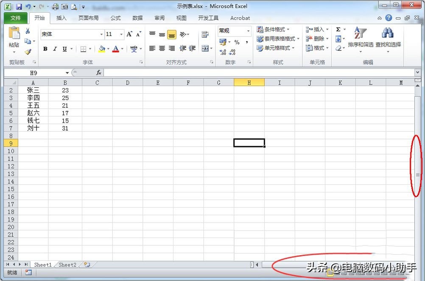Image resolution: width=425 pixels, height=281 pixels.
Task: Decrease font size with small A
Action: pos(139,34)
